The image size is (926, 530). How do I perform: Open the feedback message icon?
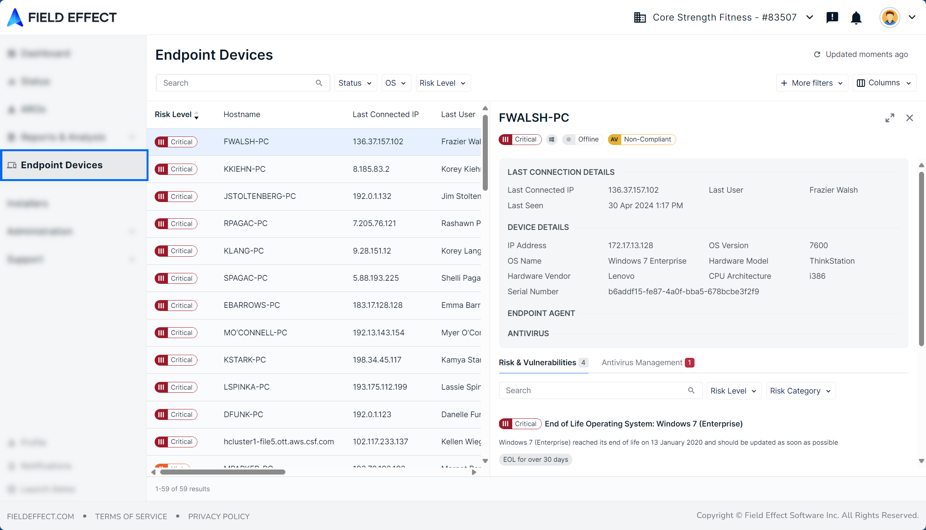pyautogui.click(x=832, y=17)
